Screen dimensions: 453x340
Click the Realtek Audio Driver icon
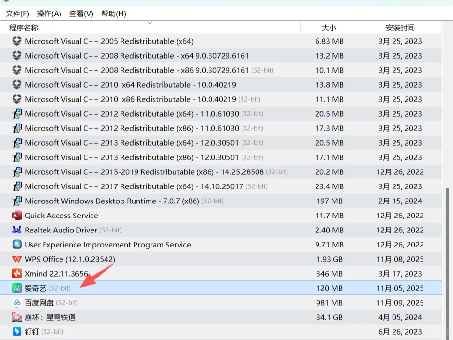point(17,230)
